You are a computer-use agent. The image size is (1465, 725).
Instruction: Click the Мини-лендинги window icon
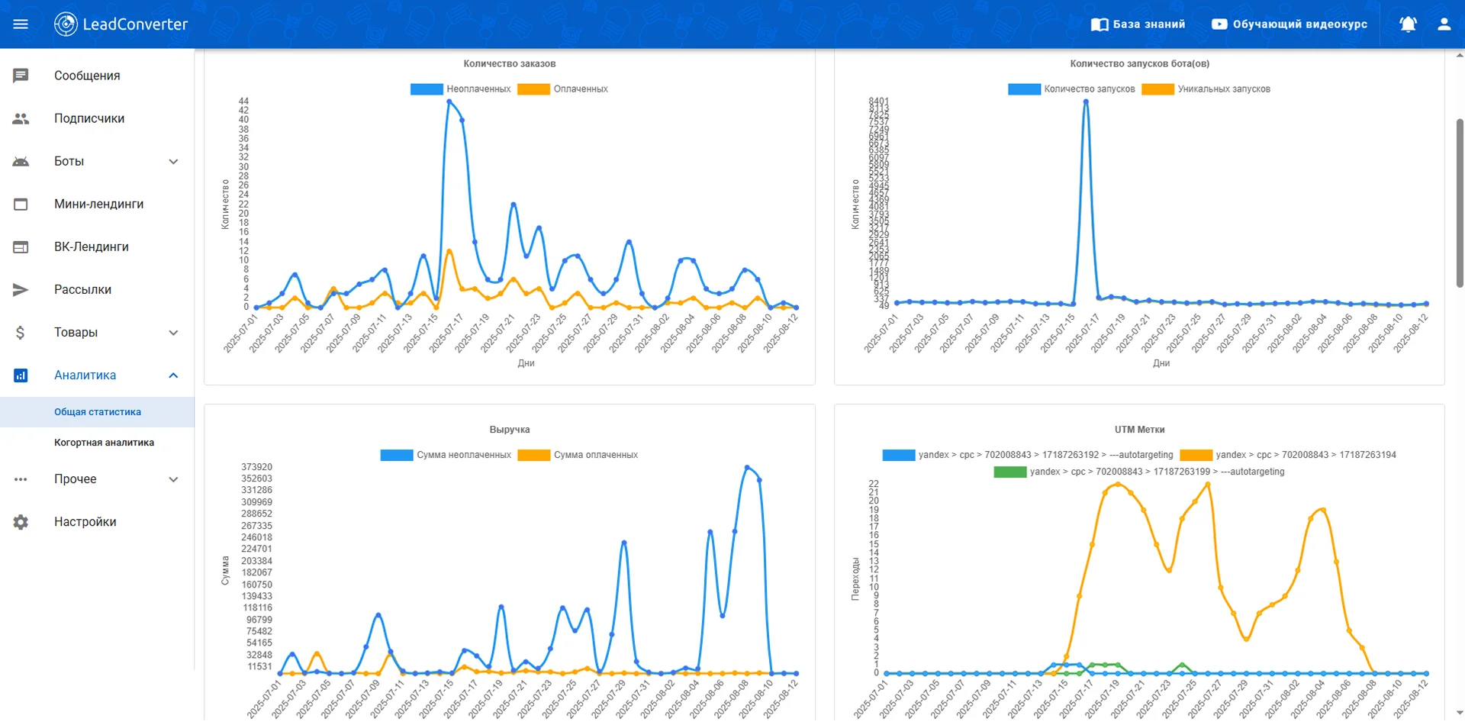point(21,204)
